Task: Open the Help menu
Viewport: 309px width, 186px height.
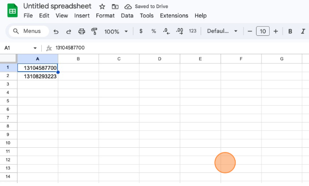Action: pyautogui.click(x=201, y=15)
